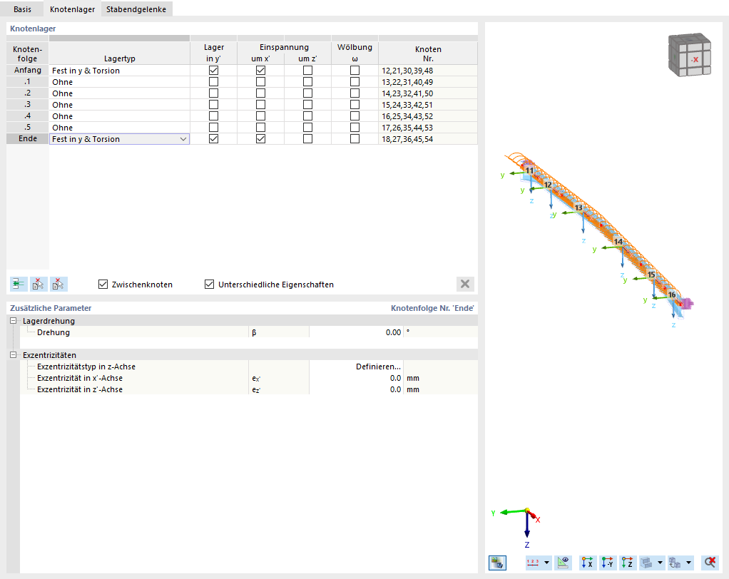Click the 'Exzentrizitätstyp in z-Achse' row label
The width and height of the screenshot is (729, 579).
(x=86, y=367)
